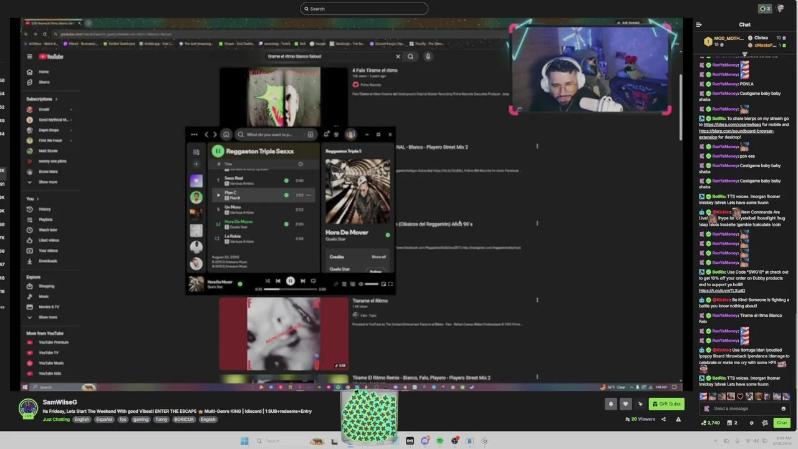Toggle stream notifications bell
The image size is (798, 449).
tap(611, 404)
